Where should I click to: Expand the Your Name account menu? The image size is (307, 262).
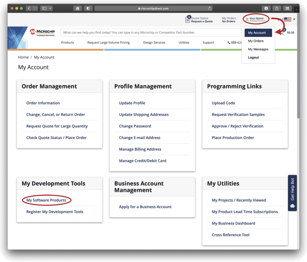pyautogui.click(x=256, y=19)
